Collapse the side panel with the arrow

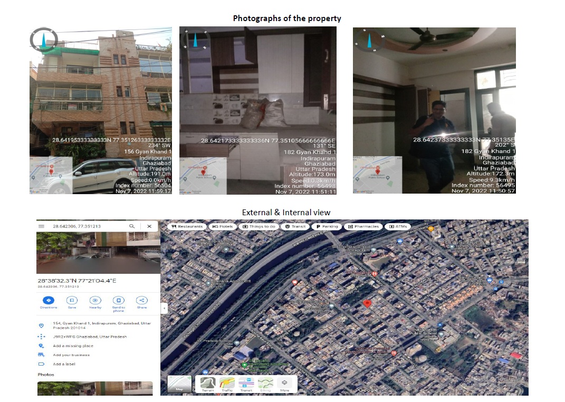[x=164, y=308]
